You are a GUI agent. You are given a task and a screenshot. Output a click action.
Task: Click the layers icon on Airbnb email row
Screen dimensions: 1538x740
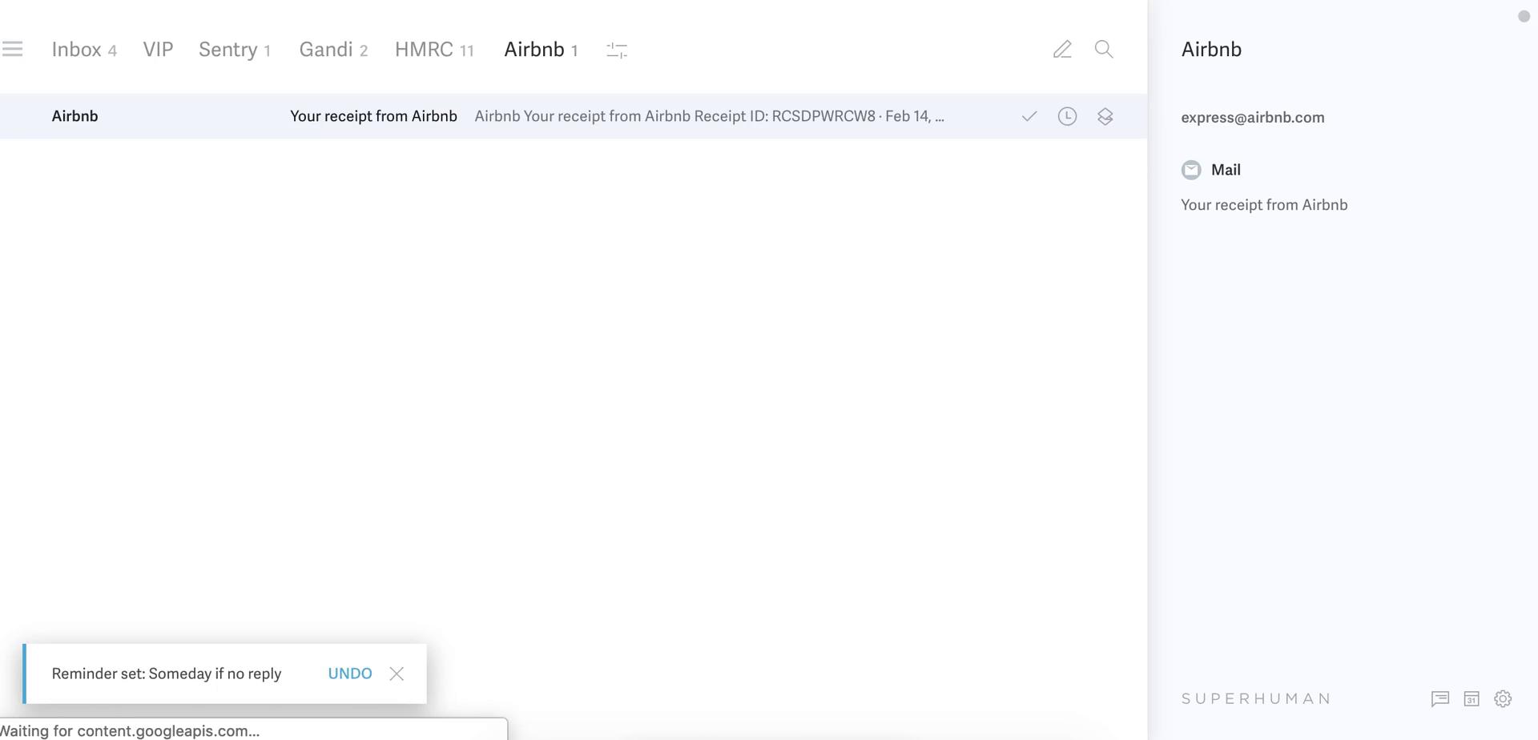1105,117
